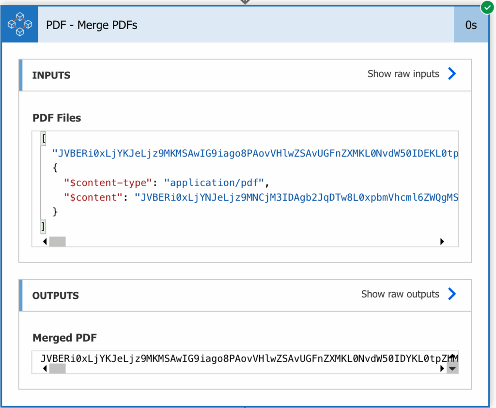496x408 pixels.
Task: Click the 'application/pdf' value
Action: pos(214,183)
